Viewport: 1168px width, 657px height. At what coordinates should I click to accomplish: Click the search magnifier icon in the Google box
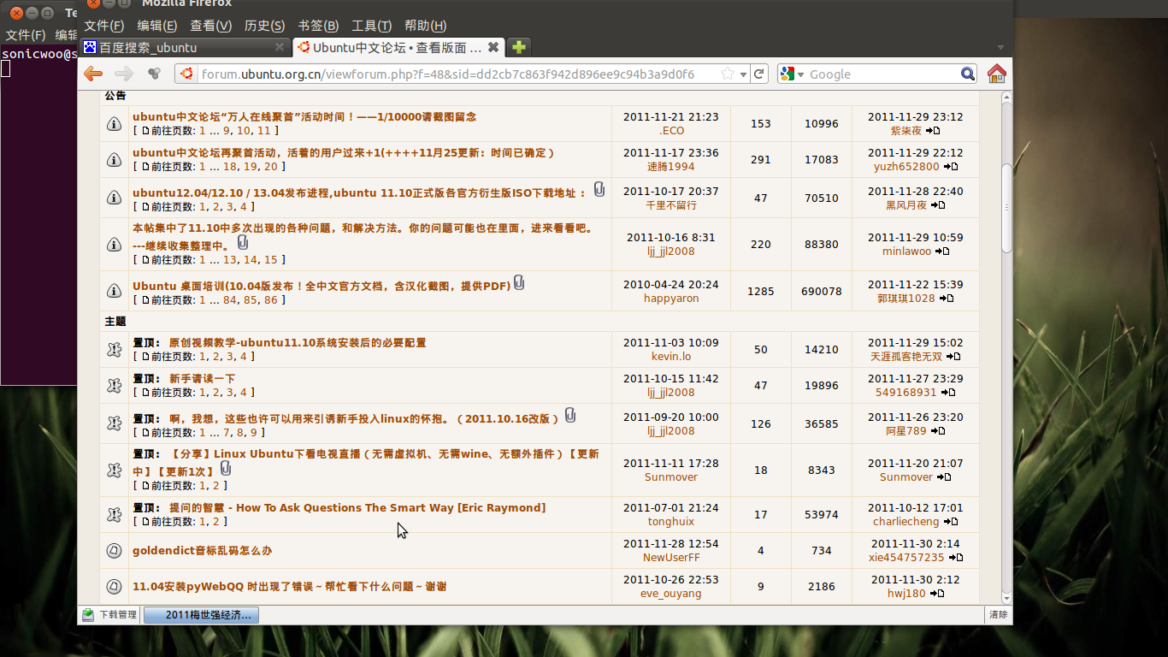[x=967, y=74]
